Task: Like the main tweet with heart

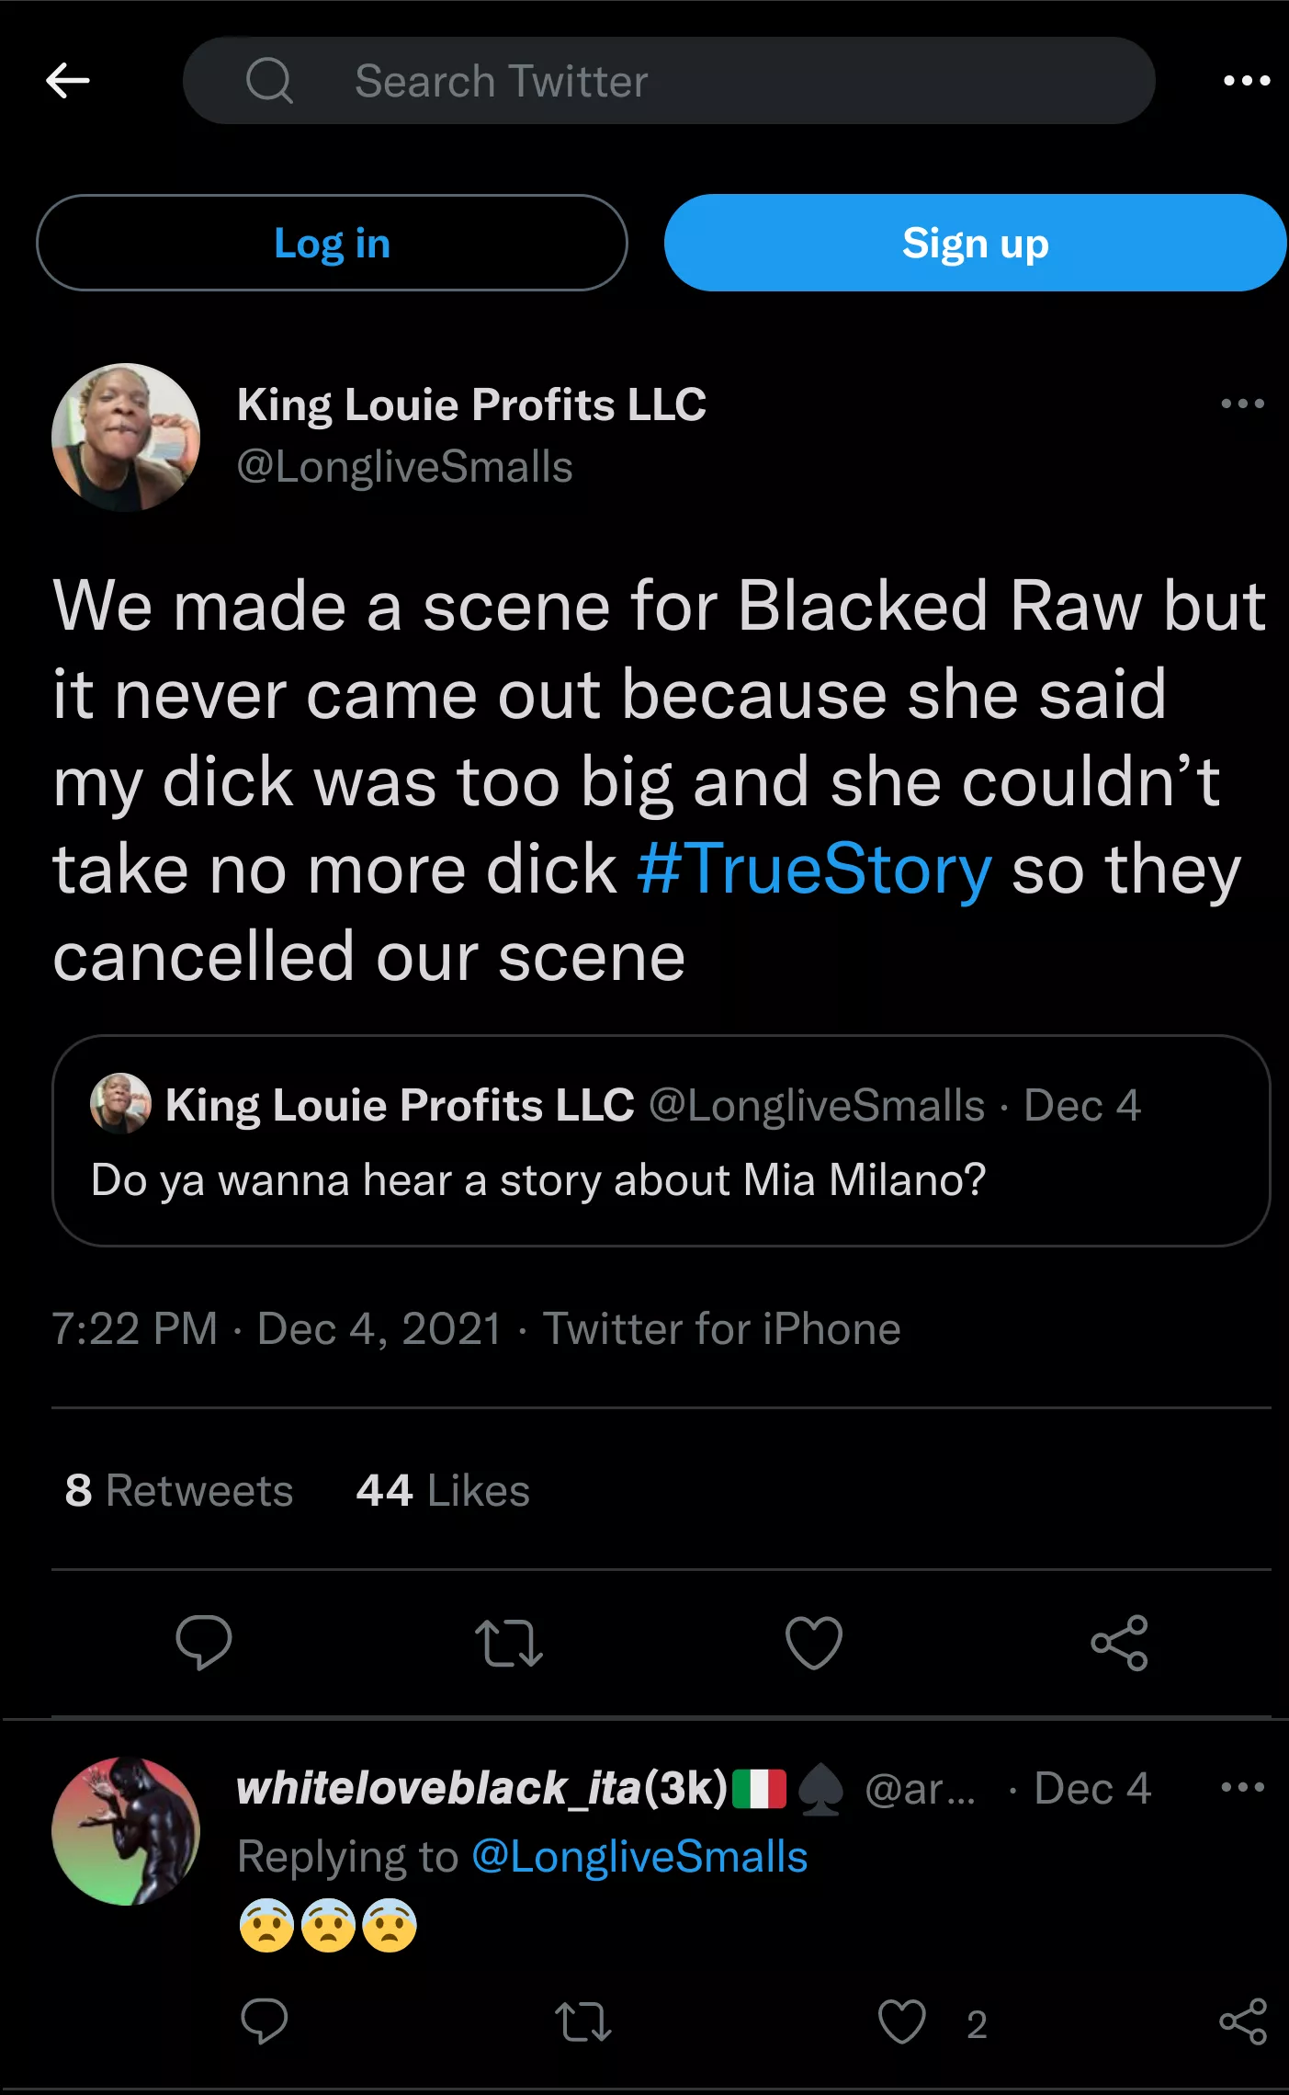Action: pyautogui.click(x=814, y=1642)
